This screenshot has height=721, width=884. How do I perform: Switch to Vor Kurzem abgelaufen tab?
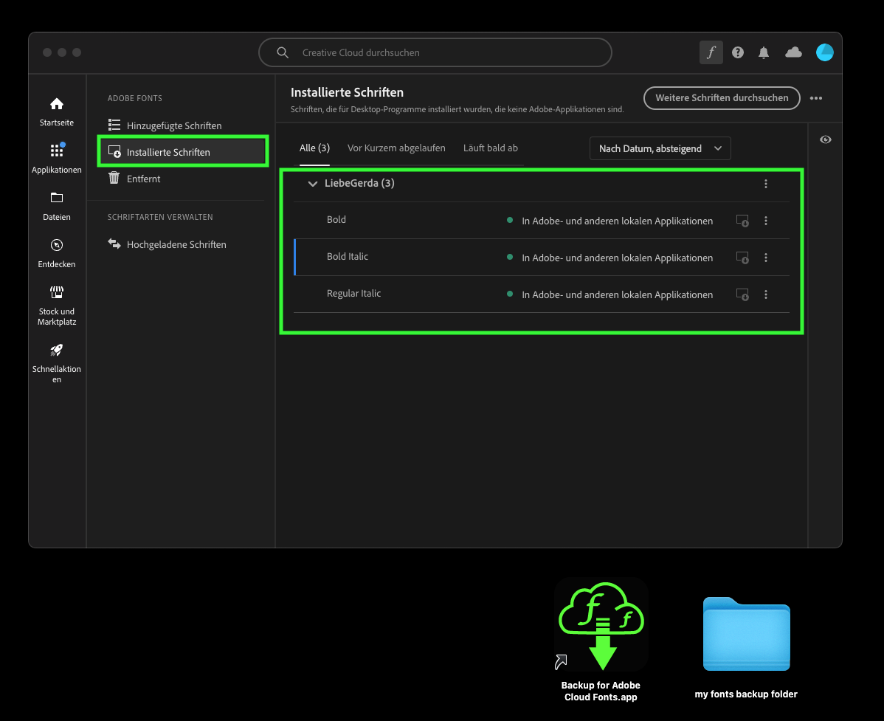tap(396, 148)
